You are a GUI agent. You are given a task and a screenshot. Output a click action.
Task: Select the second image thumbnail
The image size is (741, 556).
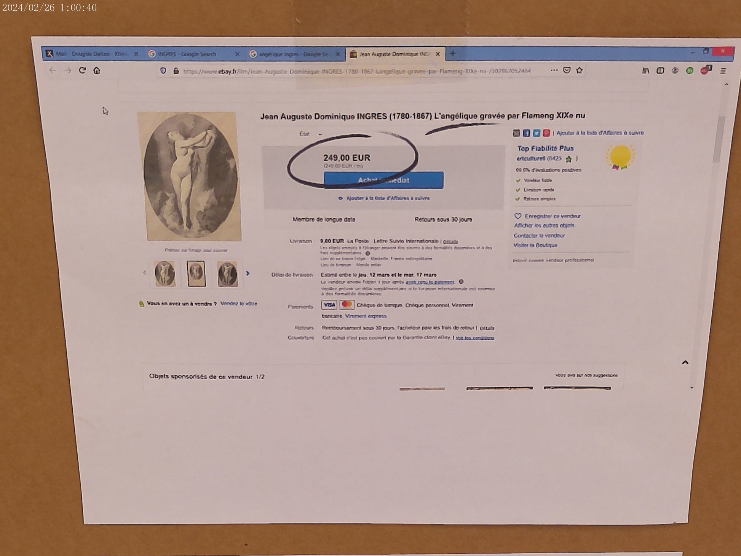[x=196, y=273]
